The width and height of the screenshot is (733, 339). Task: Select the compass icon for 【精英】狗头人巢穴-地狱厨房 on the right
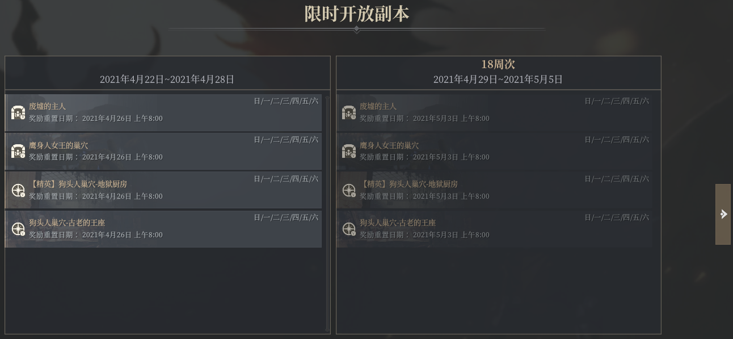coord(349,190)
